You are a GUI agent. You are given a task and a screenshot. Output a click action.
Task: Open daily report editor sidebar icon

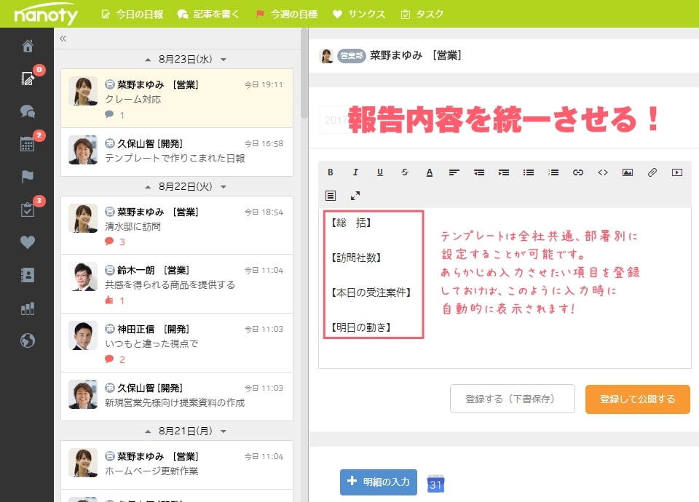click(28, 79)
